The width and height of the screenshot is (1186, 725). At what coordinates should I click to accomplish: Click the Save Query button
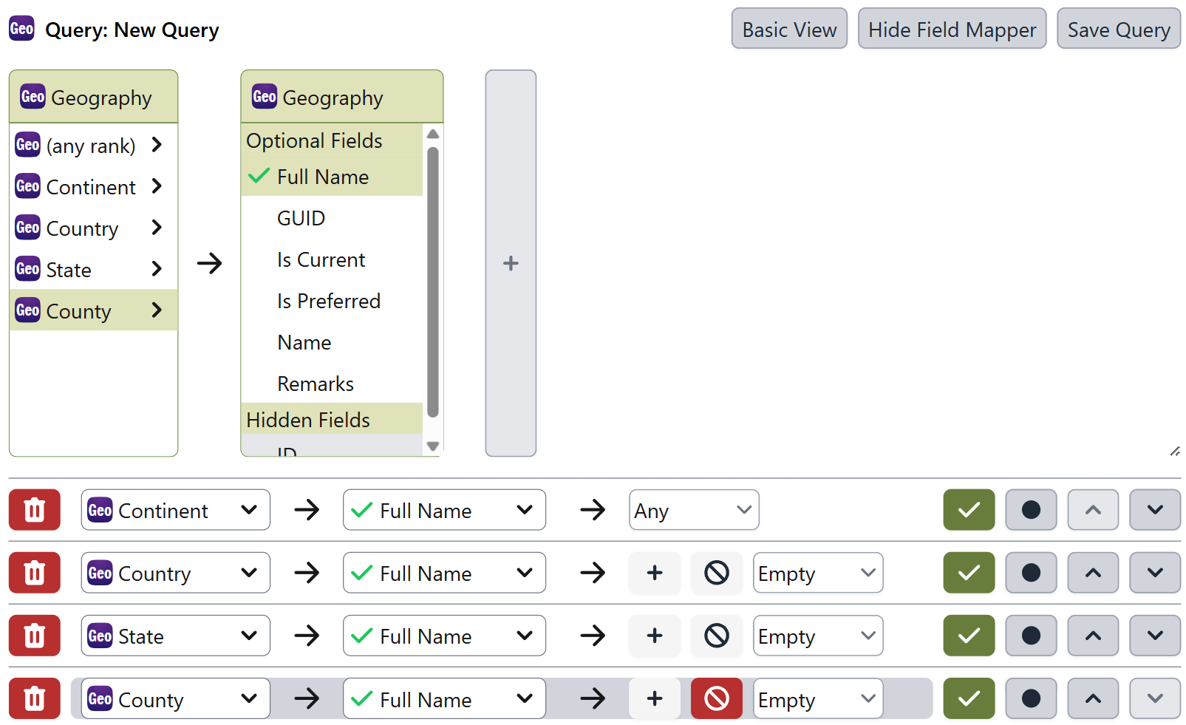[x=1119, y=29]
